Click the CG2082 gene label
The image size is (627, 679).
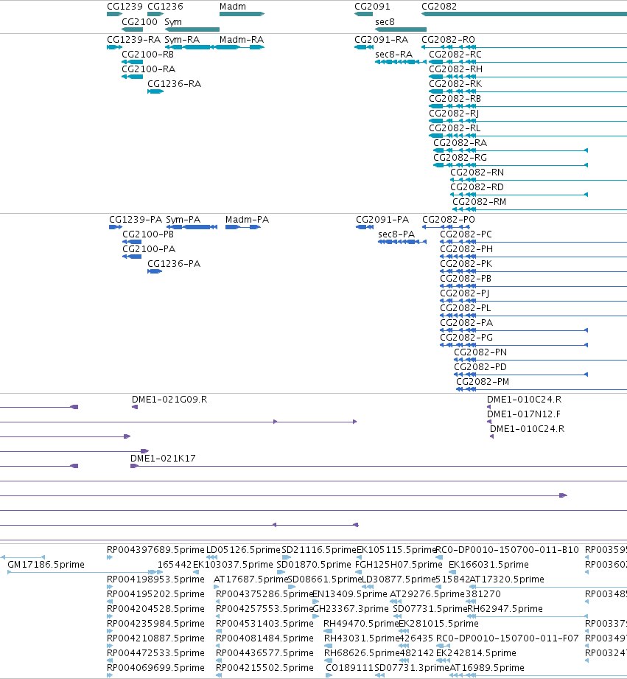[x=439, y=7]
